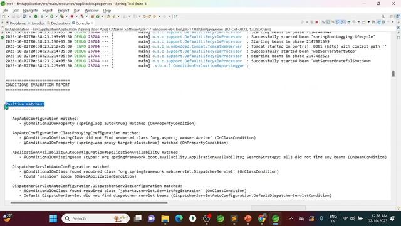Viewport: 401px width, 226px height.
Task: Toggle Scroll Lock in the console toolbar
Action: click(x=328, y=22)
